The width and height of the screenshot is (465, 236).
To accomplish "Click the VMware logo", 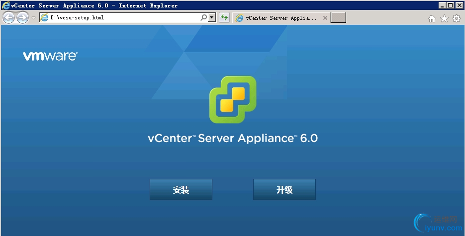I will coord(50,56).
